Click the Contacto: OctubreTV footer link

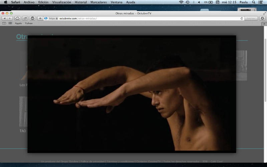pos(149,161)
